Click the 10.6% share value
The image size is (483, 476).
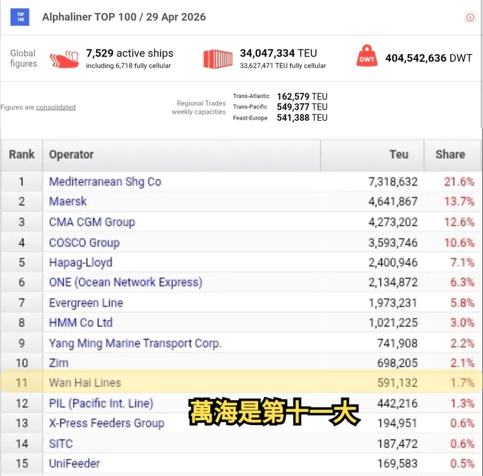coord(459,243)
